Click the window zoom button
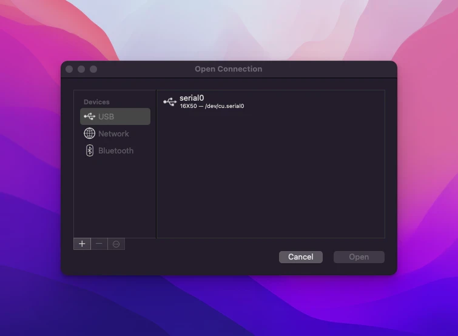This screenshot has width=458, height=336. coord(93,69)
